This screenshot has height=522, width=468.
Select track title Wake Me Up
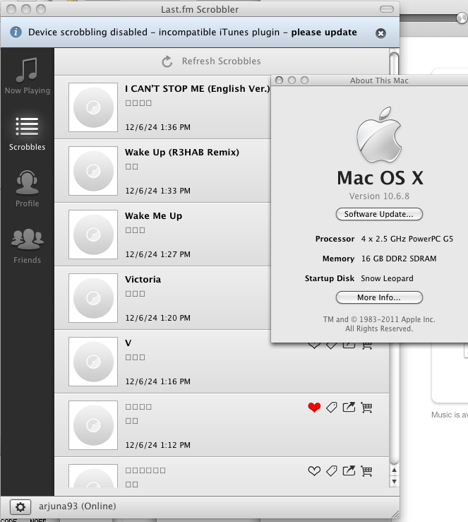[x=153, y=216]
